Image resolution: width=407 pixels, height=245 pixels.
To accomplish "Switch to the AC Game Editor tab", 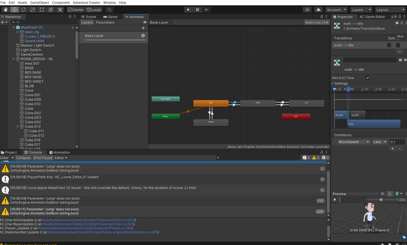I will pos(372,17).
